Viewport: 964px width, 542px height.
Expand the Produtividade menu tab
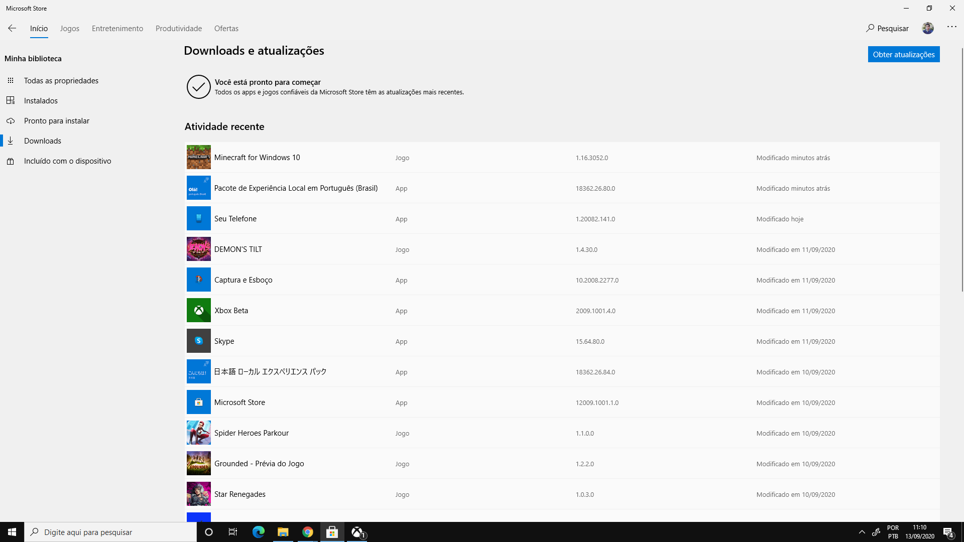point(179,29)
